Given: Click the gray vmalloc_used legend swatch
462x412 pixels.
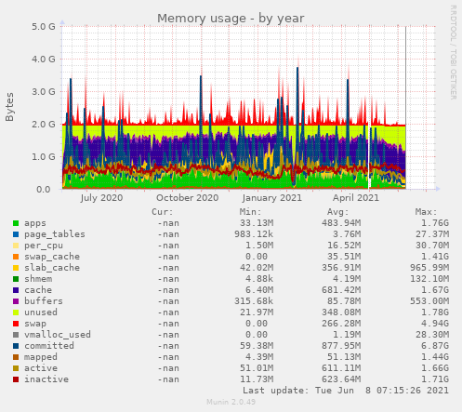Looking at the screenshot, I should point(16,335).
